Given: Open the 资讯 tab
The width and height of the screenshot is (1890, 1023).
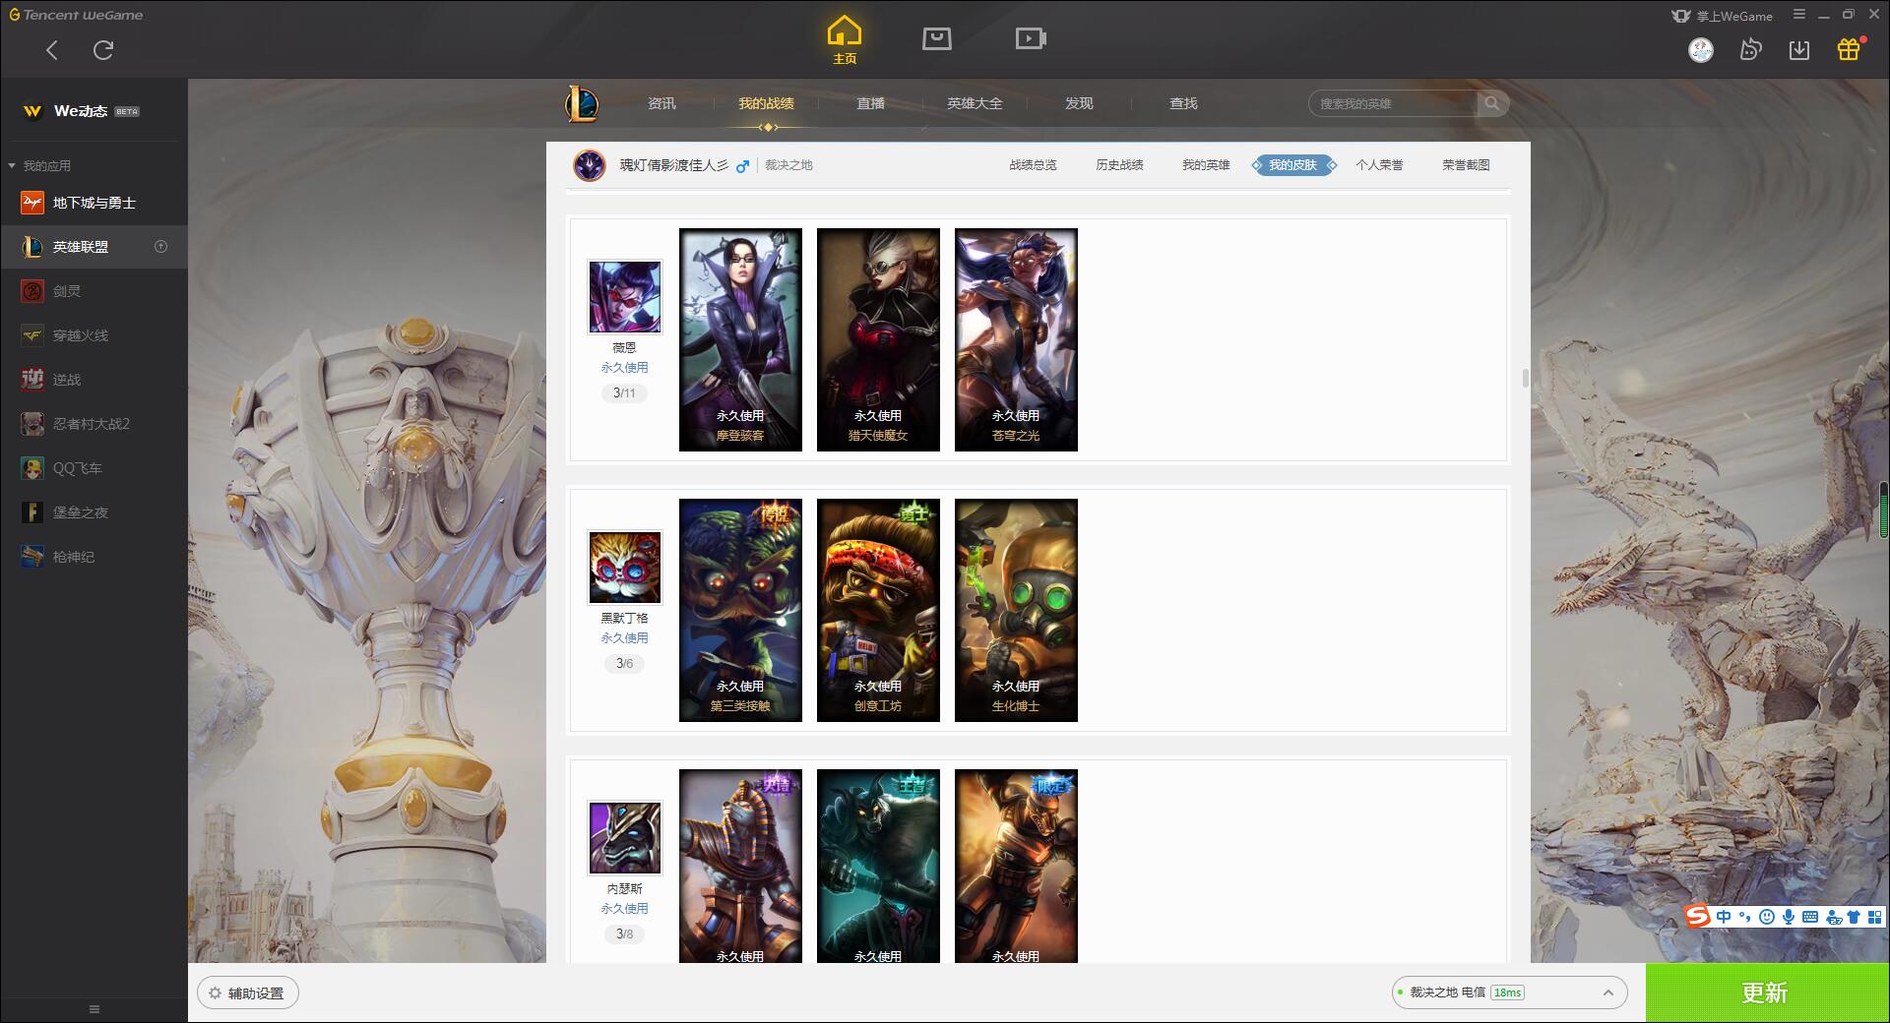Looking at the screenshot, I should (661, 103).
